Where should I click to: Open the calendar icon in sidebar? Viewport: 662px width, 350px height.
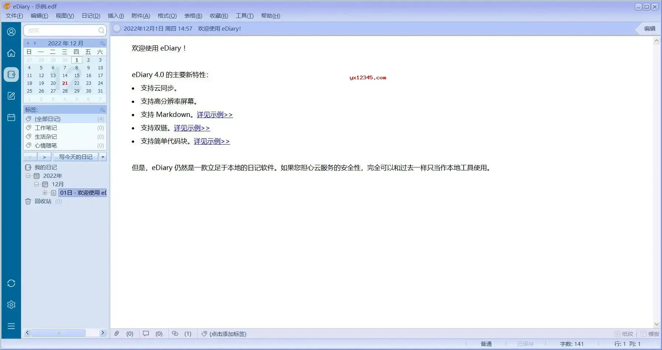tap(11, 117)
